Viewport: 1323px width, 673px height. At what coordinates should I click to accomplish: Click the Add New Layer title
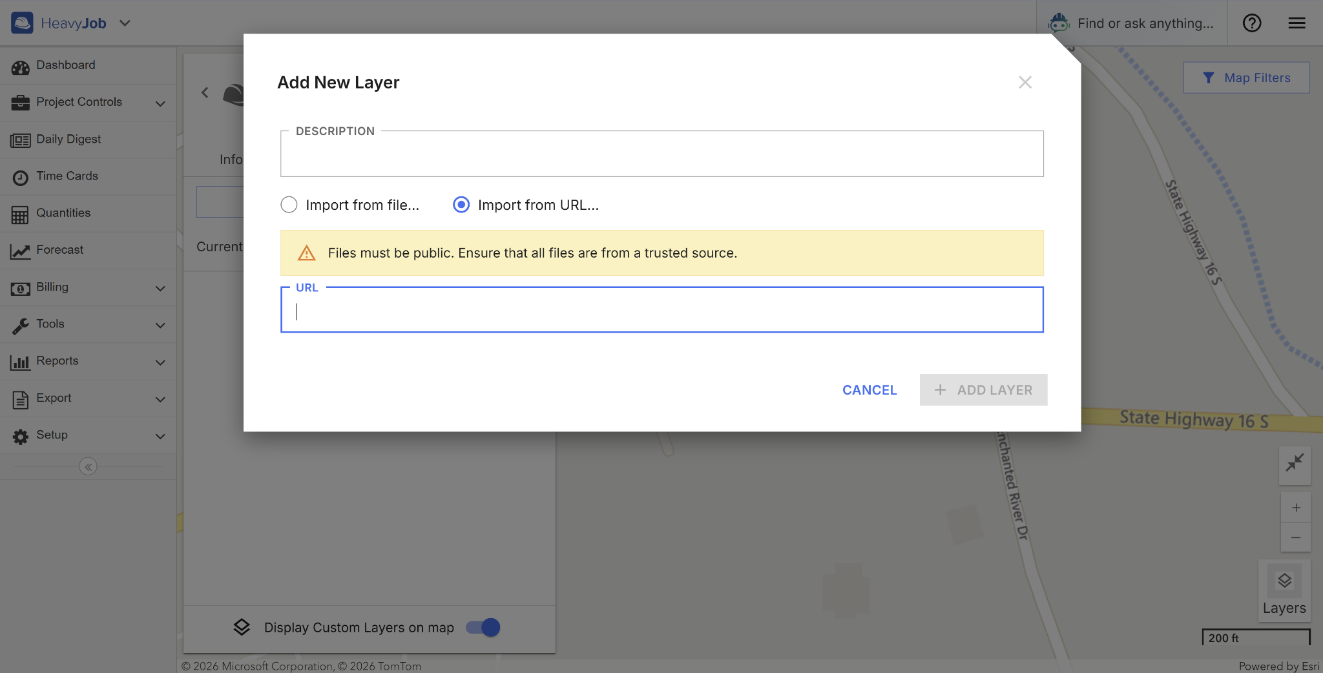(338, 83)
